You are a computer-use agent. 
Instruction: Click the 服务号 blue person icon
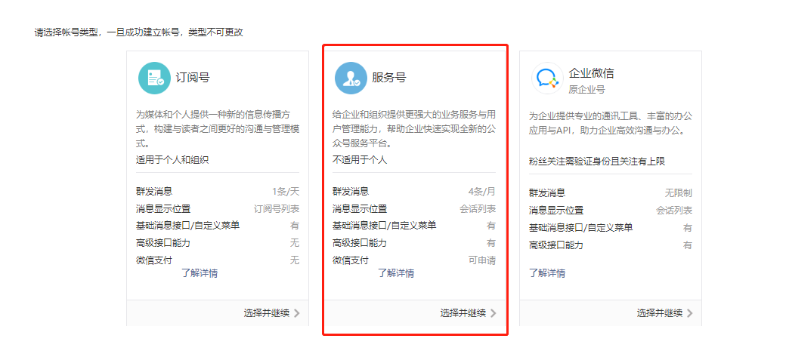351,78
